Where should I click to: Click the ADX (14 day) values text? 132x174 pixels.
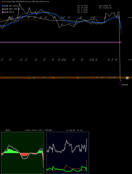74,130
